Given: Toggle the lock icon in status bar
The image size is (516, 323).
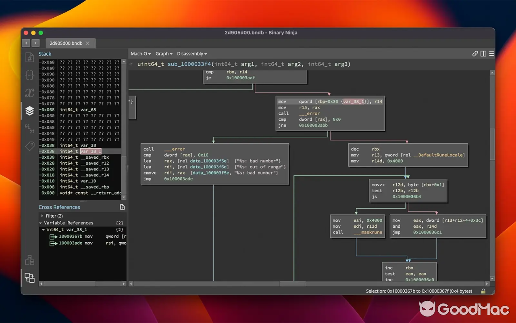Looking at the screenshot, I should pos(483,291).
